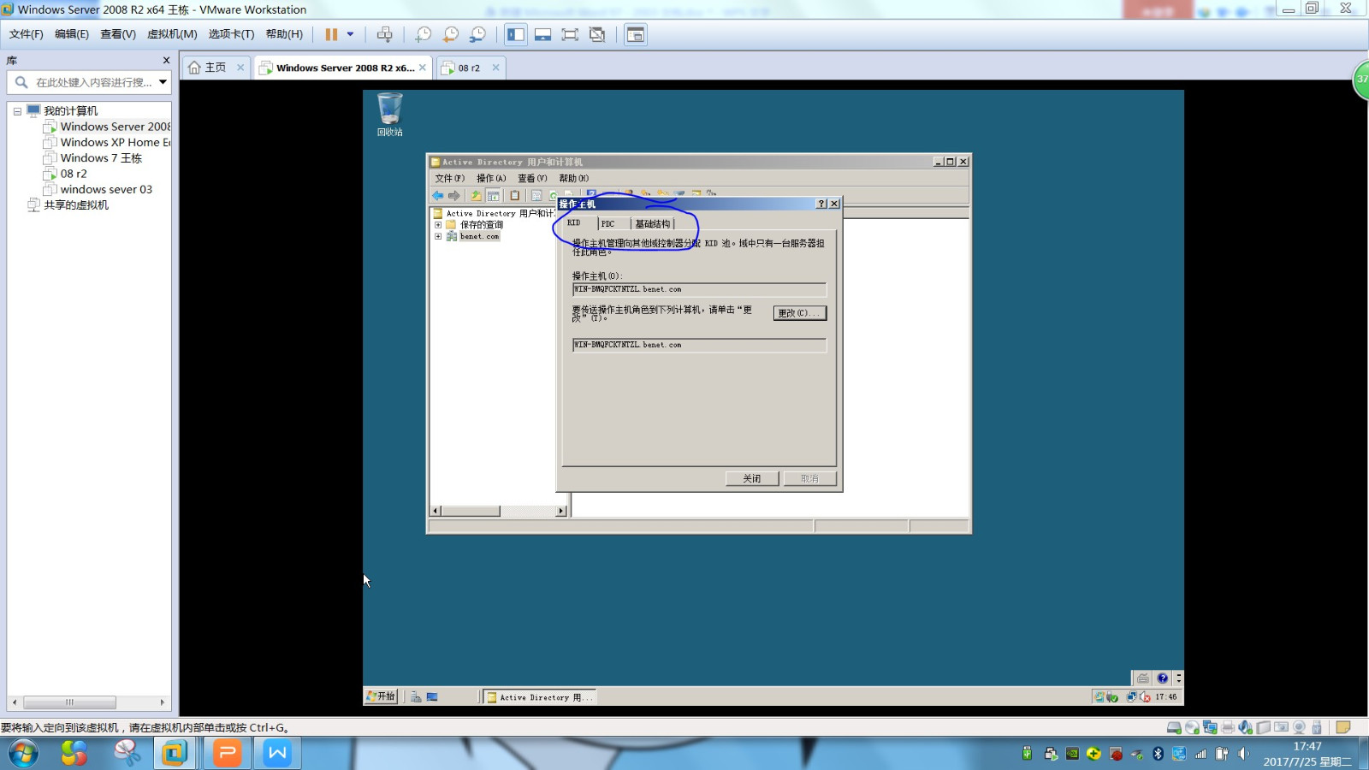The width and height of the screenshot is (1369, 770).
Task: Click the guest muted volume tray icon
Action: tap(1145, 696)
